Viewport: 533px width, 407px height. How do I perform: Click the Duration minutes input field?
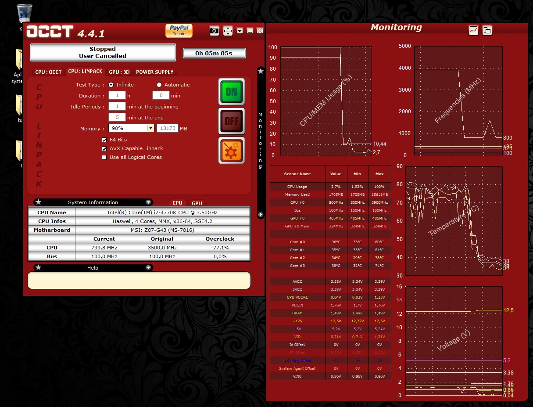(x=161, y=95)
